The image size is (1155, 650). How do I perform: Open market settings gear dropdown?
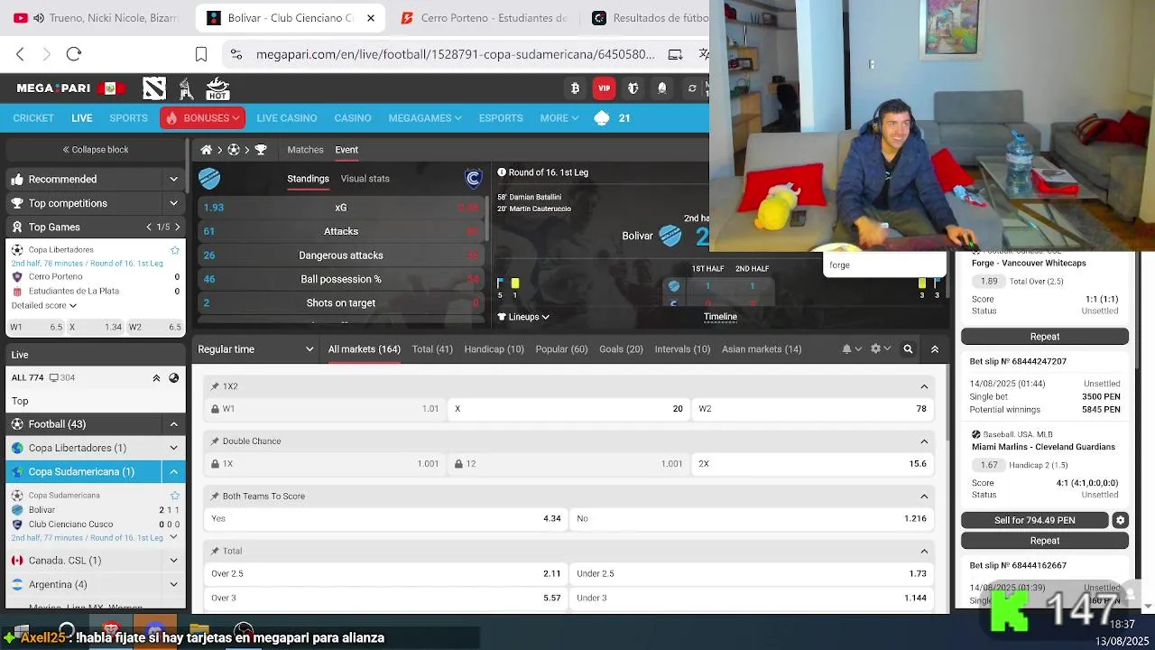tap(881, 349)
